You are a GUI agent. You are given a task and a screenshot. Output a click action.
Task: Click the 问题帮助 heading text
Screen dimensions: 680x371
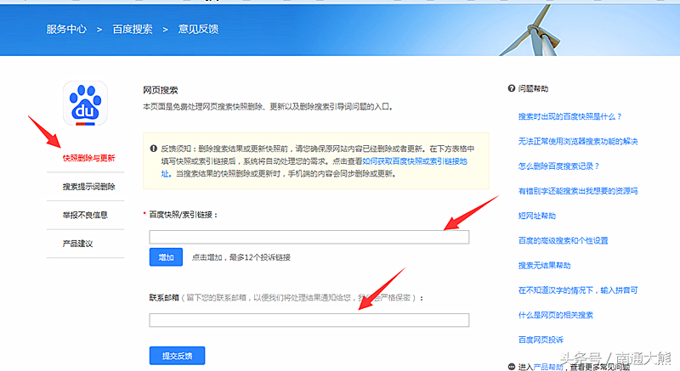pos(533,89)
